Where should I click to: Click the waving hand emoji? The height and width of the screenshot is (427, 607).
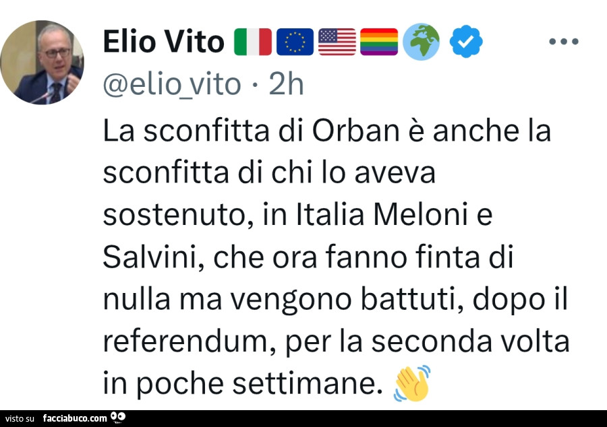click(412, 383)
